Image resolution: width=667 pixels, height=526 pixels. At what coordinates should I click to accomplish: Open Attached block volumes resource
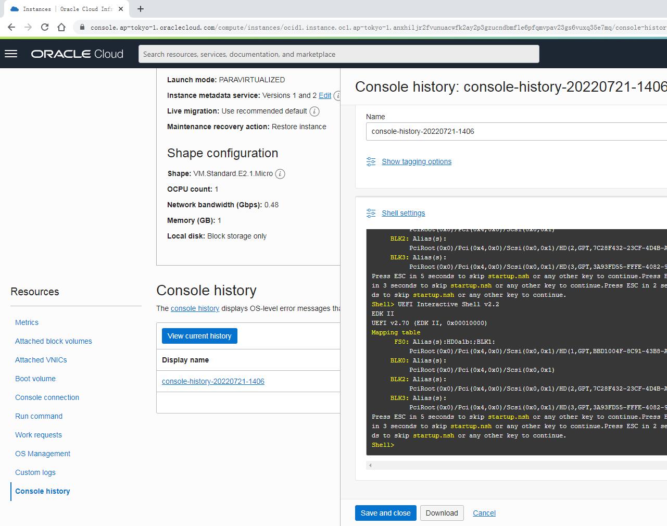click(x=54, y=341)
